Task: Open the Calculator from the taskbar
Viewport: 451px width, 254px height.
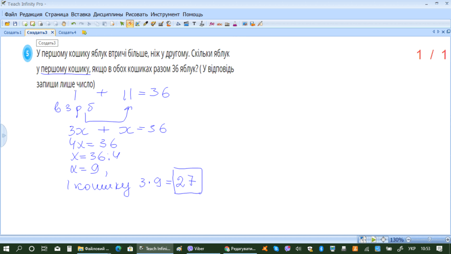Action: pyautogui.click(x=69, y=249)
